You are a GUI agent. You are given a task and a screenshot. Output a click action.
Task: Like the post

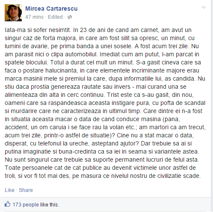click(x=9, y=190)
